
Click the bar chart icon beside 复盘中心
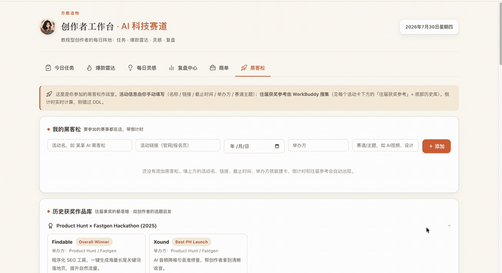tap(172, 68)
